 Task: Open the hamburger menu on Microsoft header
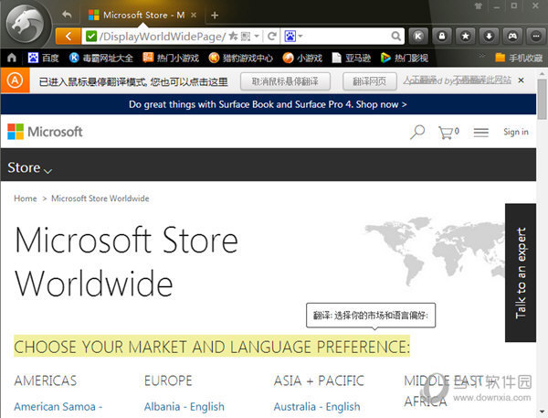480,133
